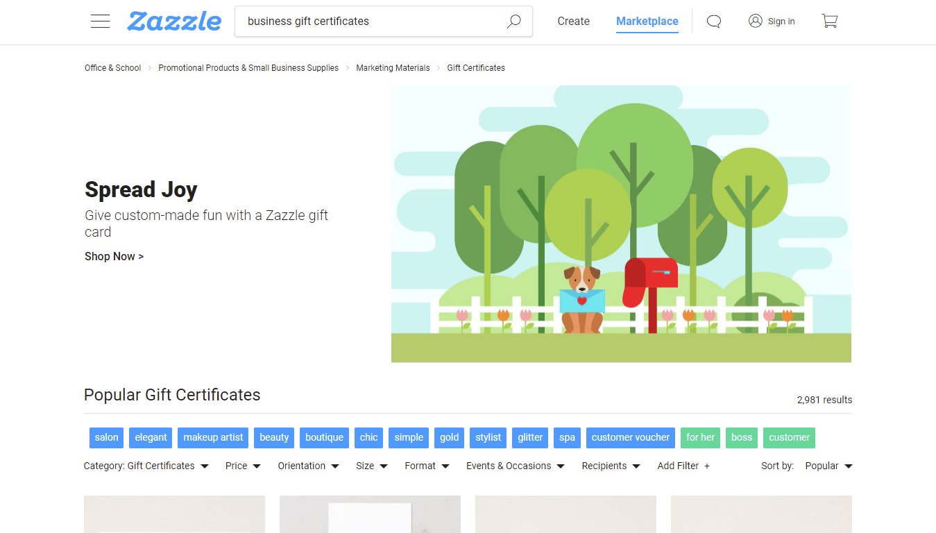Open the hamburger navigation menu
This screenshot has height=533, width=936.
tap(101, 22)
